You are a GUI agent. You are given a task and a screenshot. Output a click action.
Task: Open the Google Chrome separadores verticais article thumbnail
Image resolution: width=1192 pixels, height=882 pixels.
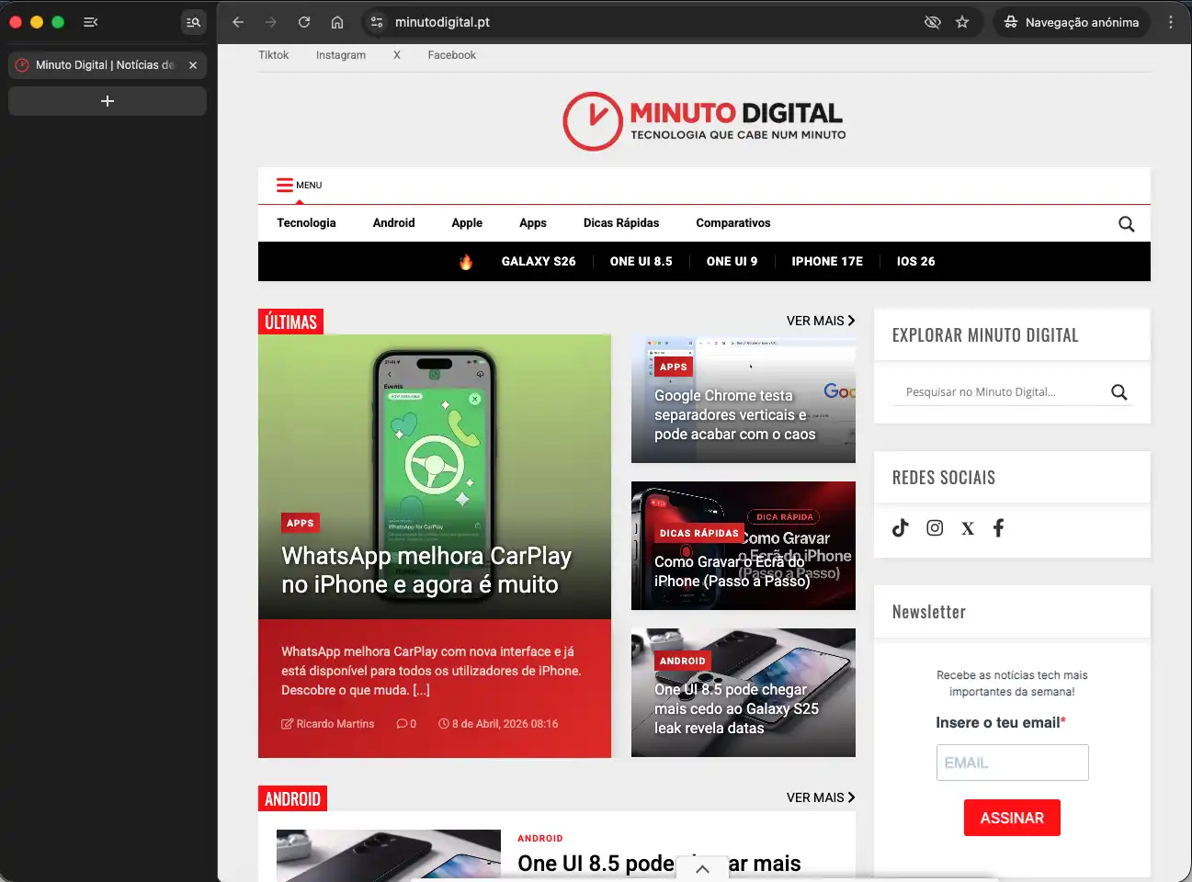click(743, 399)
